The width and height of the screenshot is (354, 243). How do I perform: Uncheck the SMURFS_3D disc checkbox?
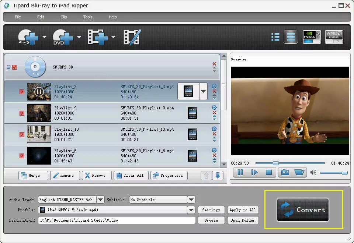click(15, 67)
